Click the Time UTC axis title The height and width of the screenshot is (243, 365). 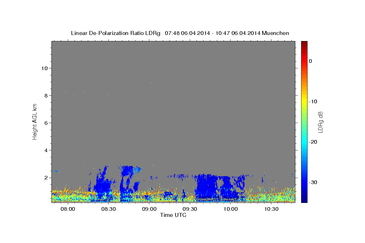point(173,215)
